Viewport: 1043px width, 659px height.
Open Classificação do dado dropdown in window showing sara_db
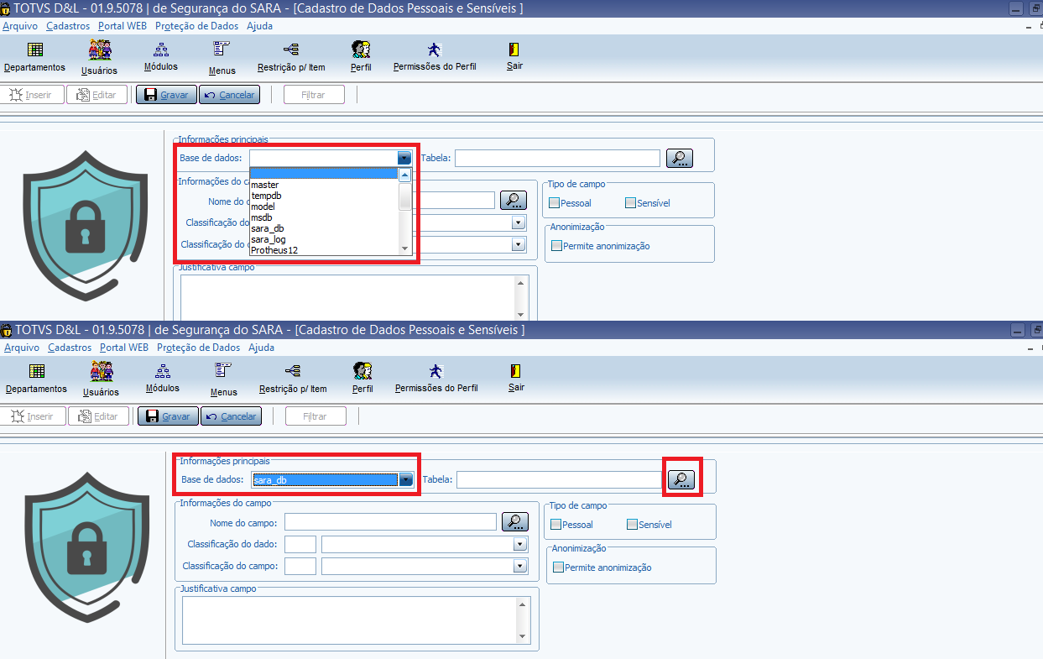[x=520, y=544]
